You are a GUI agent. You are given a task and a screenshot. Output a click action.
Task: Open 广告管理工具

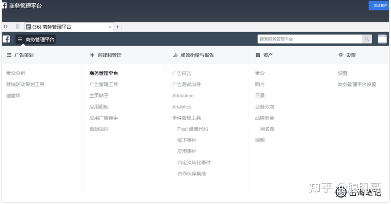tap(104, 84)
